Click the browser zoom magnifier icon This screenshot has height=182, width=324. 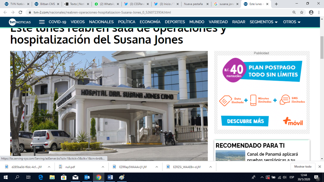pos(294,12)
